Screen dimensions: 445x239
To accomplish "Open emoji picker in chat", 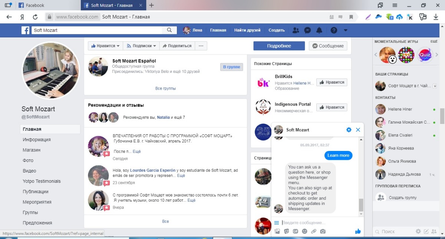I will (305, 231).
